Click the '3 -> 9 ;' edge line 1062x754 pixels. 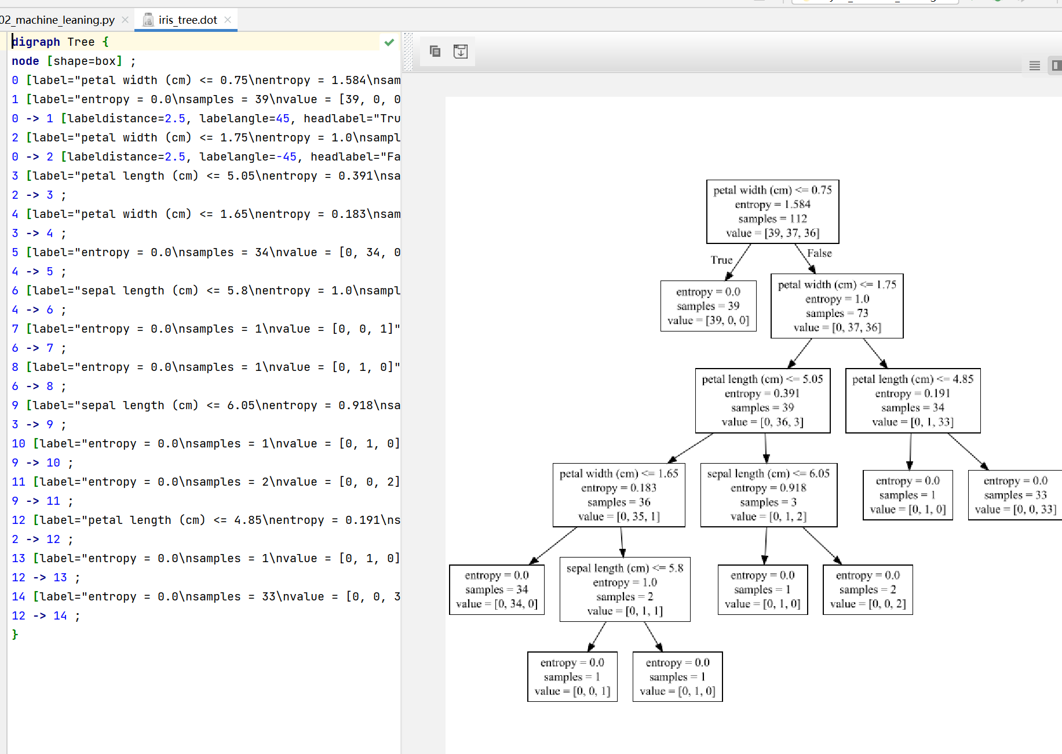[39, 424]
